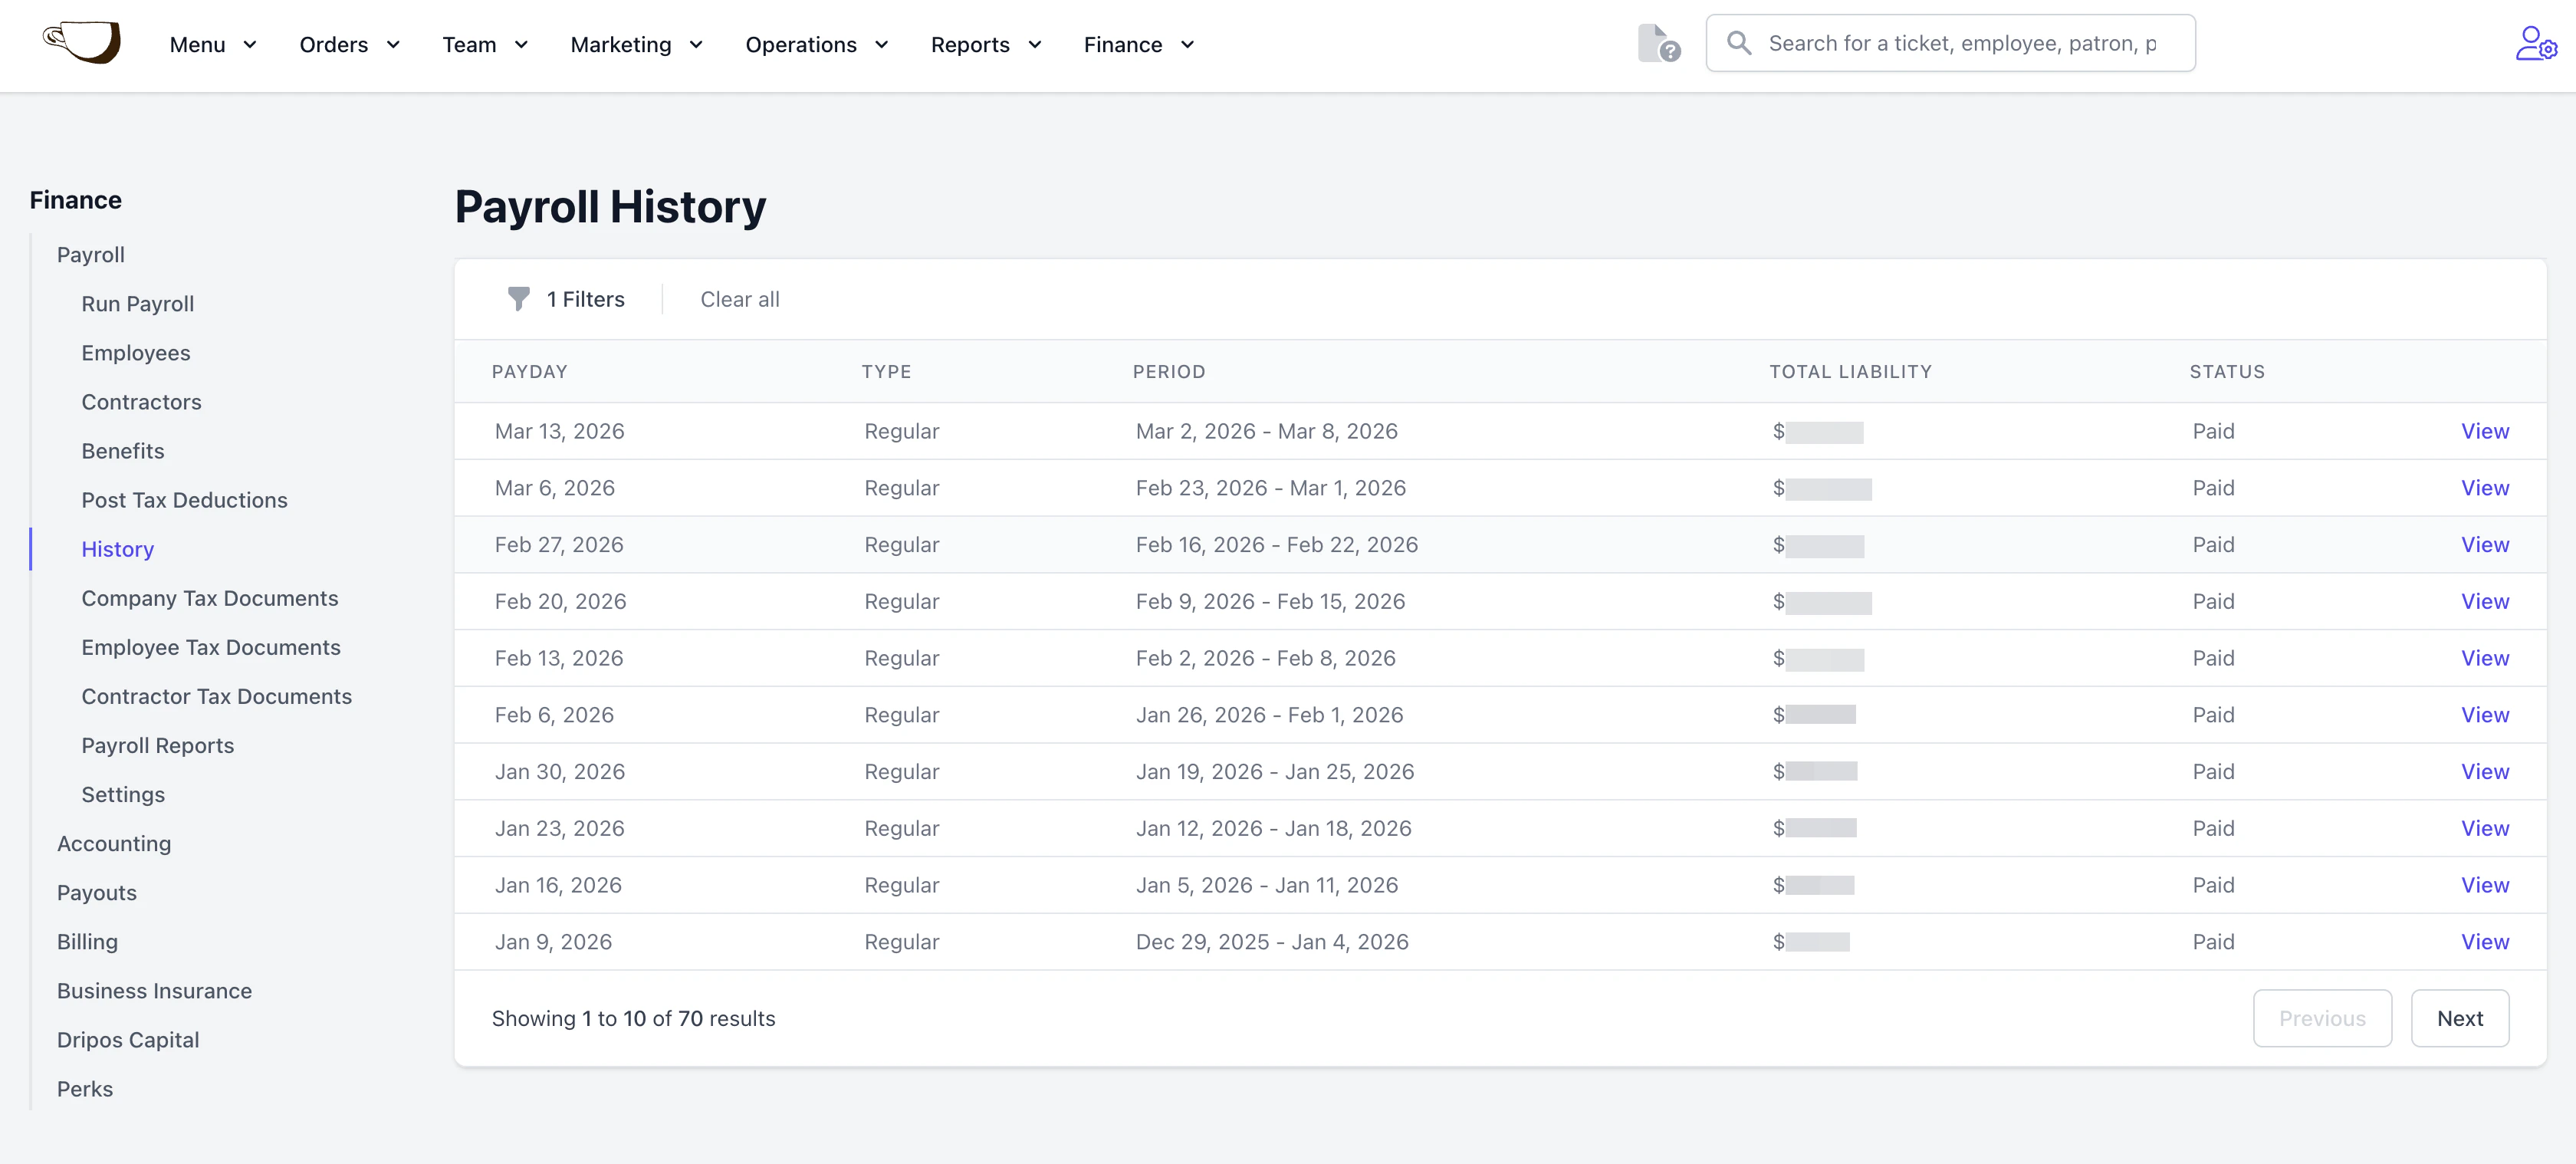
Task: Open the Finance menu
Action: [1139, 45]
